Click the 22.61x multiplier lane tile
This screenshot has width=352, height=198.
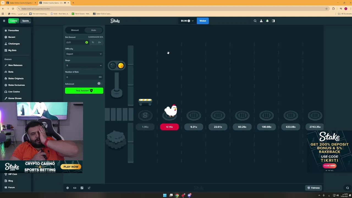tap(218, 127)
